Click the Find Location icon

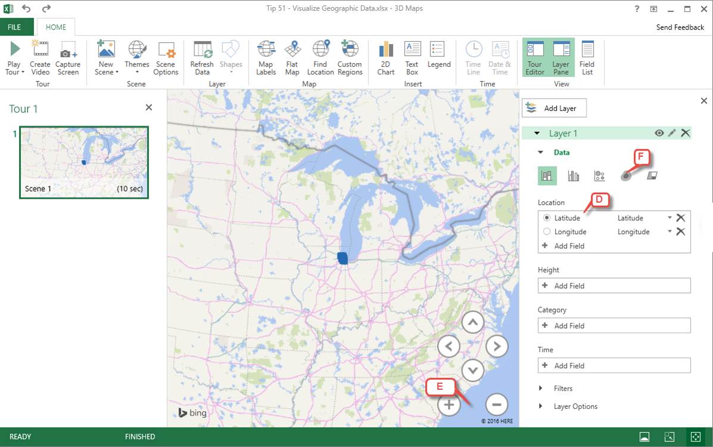coord(320,51)
